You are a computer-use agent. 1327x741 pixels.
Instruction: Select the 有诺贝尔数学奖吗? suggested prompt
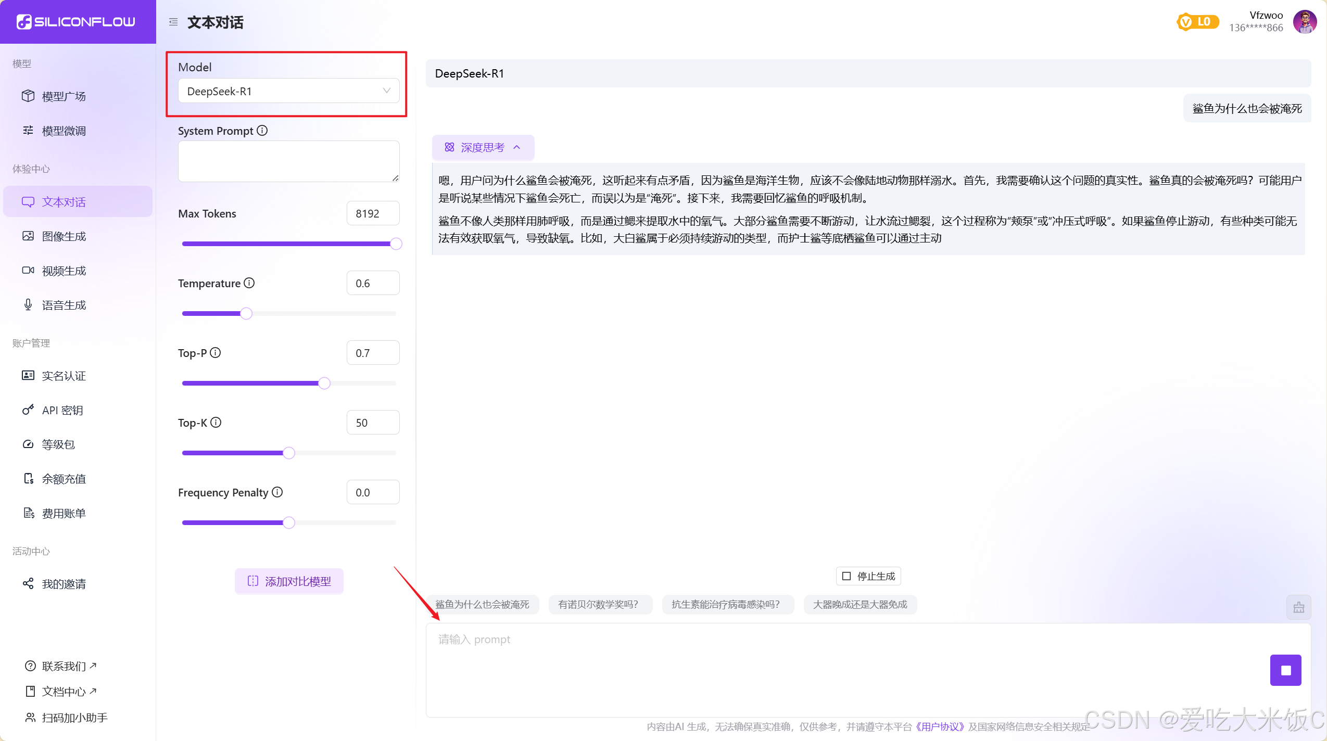[x=600, y=604]
